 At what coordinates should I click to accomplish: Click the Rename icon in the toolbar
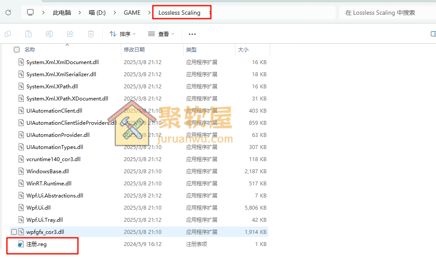49,33
